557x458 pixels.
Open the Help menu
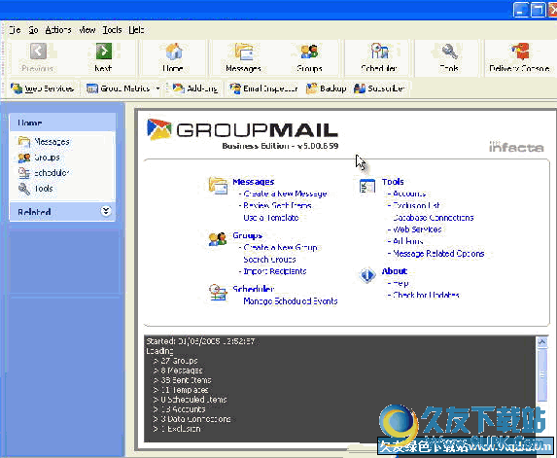point(136,30)
